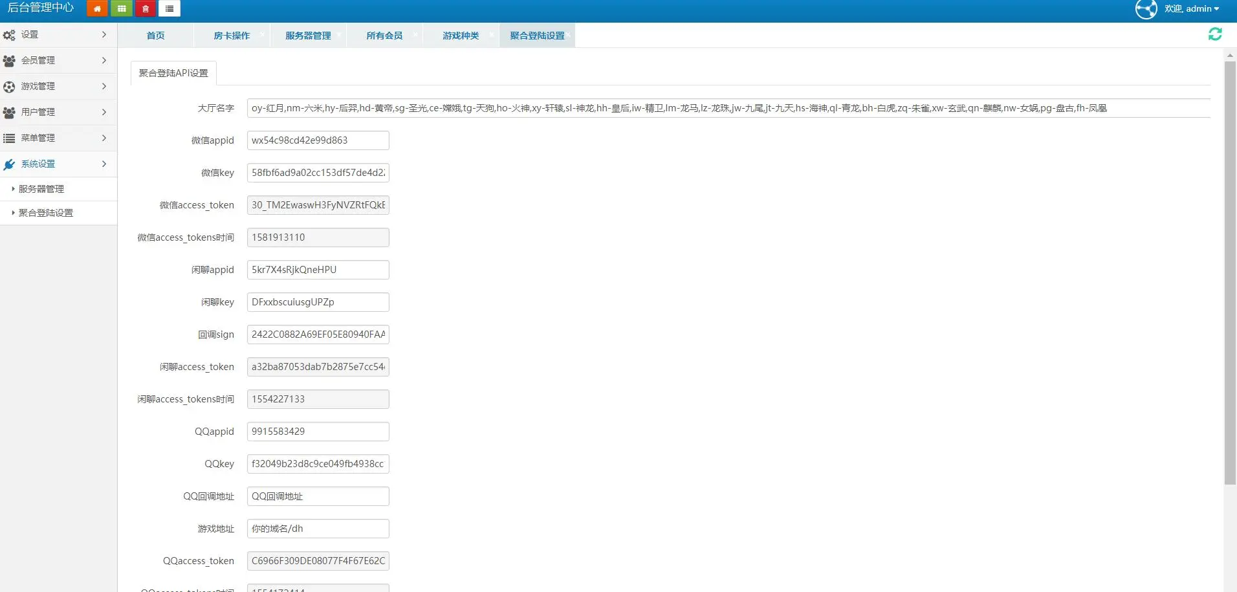Open 聚合登陆设置 in the sidebar submenu
The width and height of the screenshot is (1237, 592).
click(x=45, y=213)
